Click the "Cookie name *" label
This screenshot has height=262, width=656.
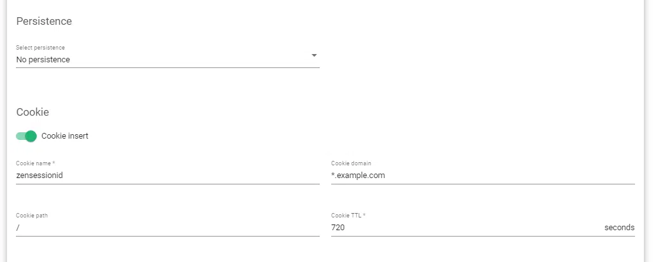(x=36, y=163)
